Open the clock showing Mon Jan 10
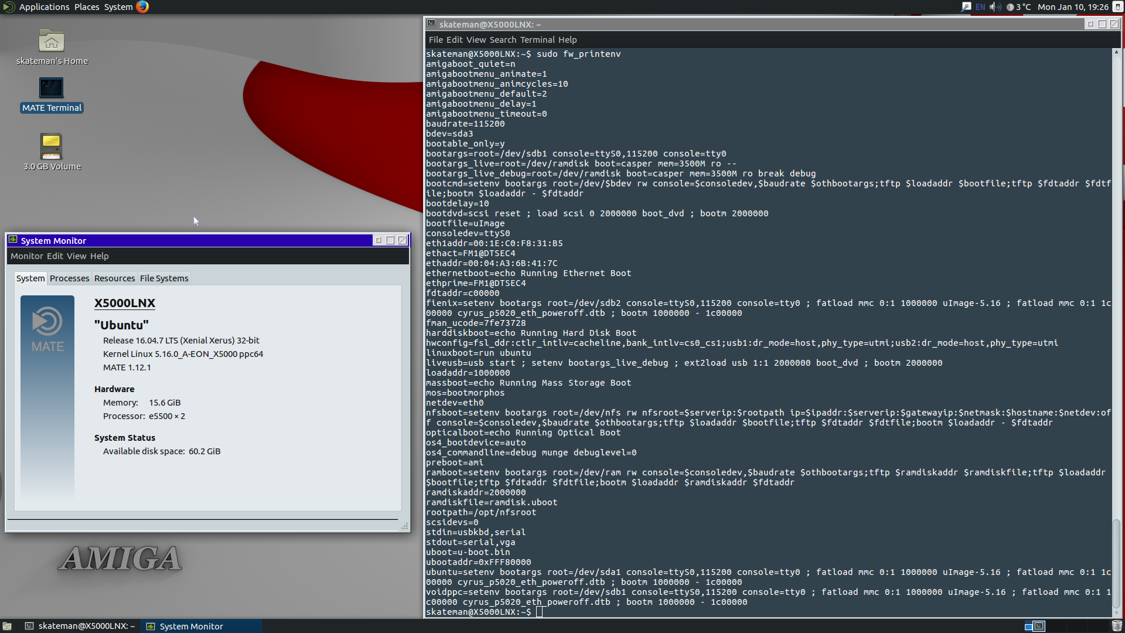Screen dimensions: 1125x633 pos(1073,7)
